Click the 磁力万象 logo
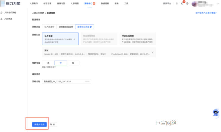 [10, 3]
